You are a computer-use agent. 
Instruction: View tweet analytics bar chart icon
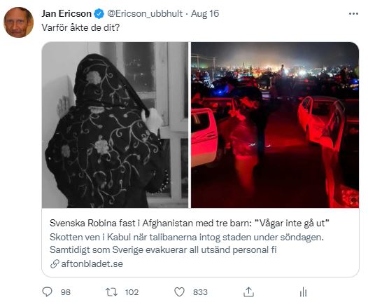point(304,292)
